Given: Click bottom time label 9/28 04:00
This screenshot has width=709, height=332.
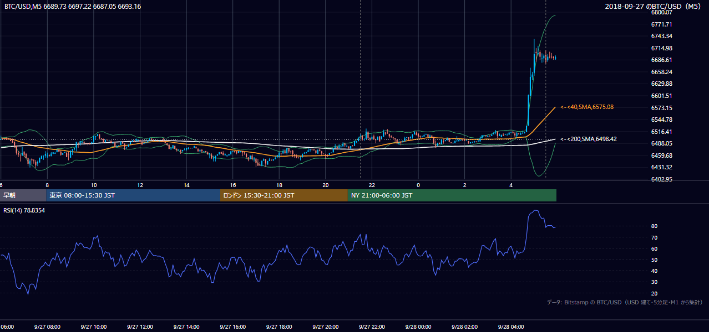Looking at the screenshot, I should coord(511,327).
